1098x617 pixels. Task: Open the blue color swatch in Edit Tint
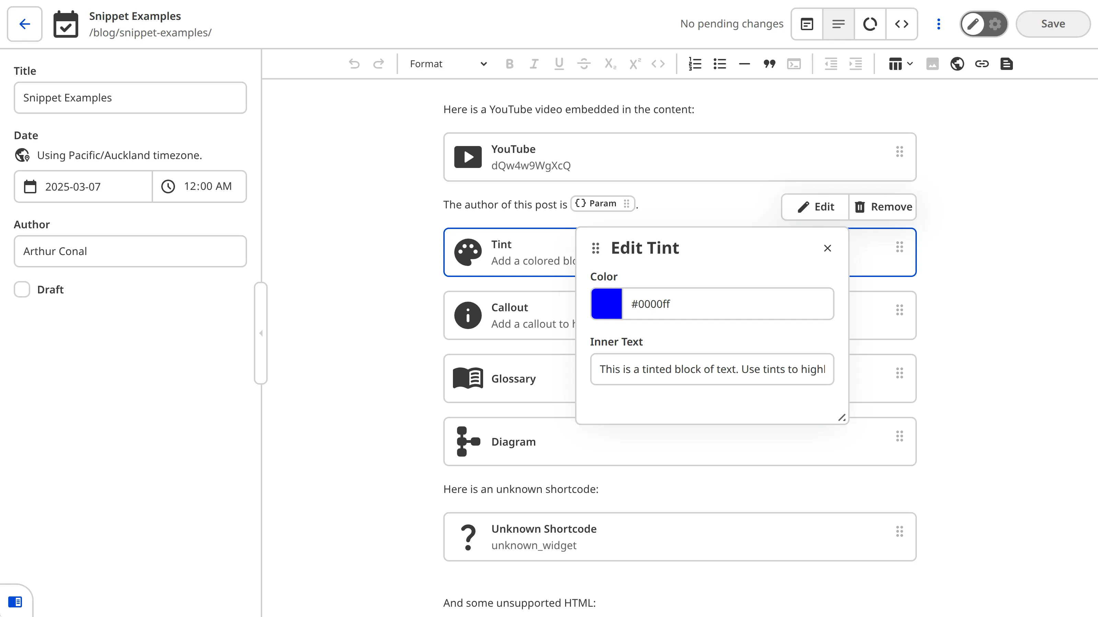pyautogui.click(x=607, y=303)
